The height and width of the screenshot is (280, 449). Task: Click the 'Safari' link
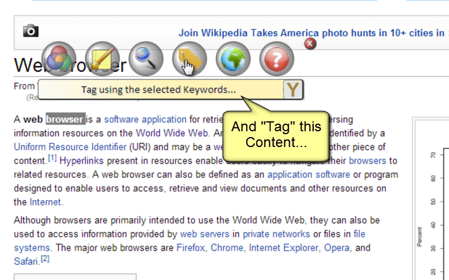coord(26,261)
